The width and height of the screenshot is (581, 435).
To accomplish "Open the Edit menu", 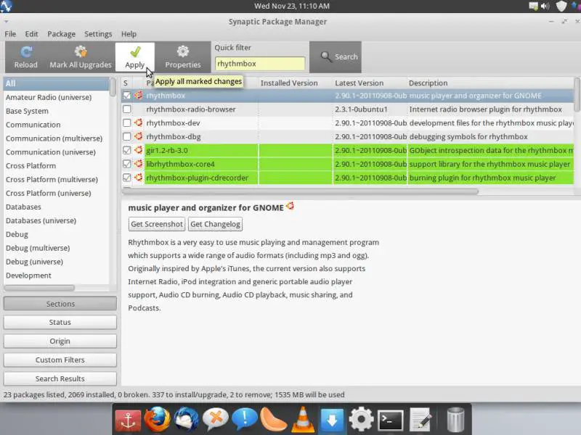I will [x=31, y=34].
